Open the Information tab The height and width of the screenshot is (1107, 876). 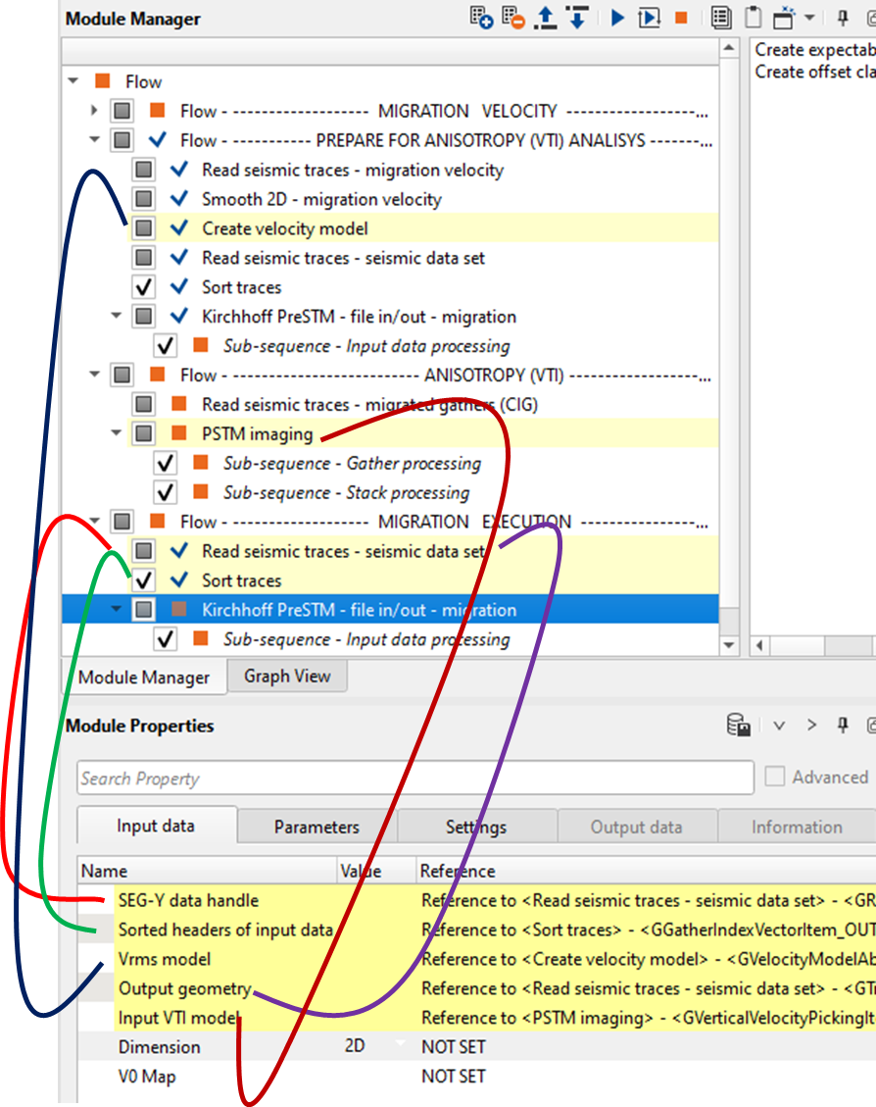click(x=797, y=827)
